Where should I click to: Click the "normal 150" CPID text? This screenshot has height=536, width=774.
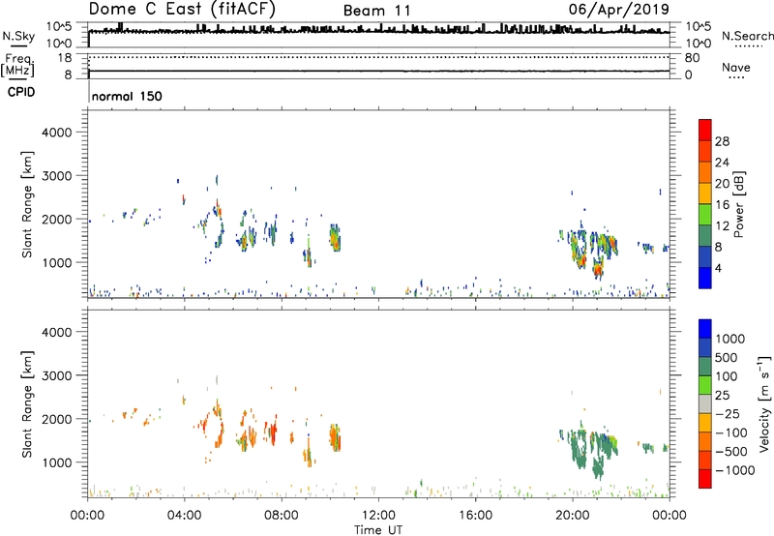pos(127,96)
